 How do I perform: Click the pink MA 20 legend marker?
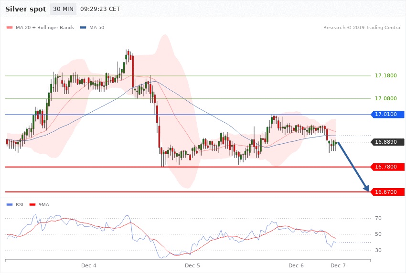pyautogui.click(x=10, y=28)
